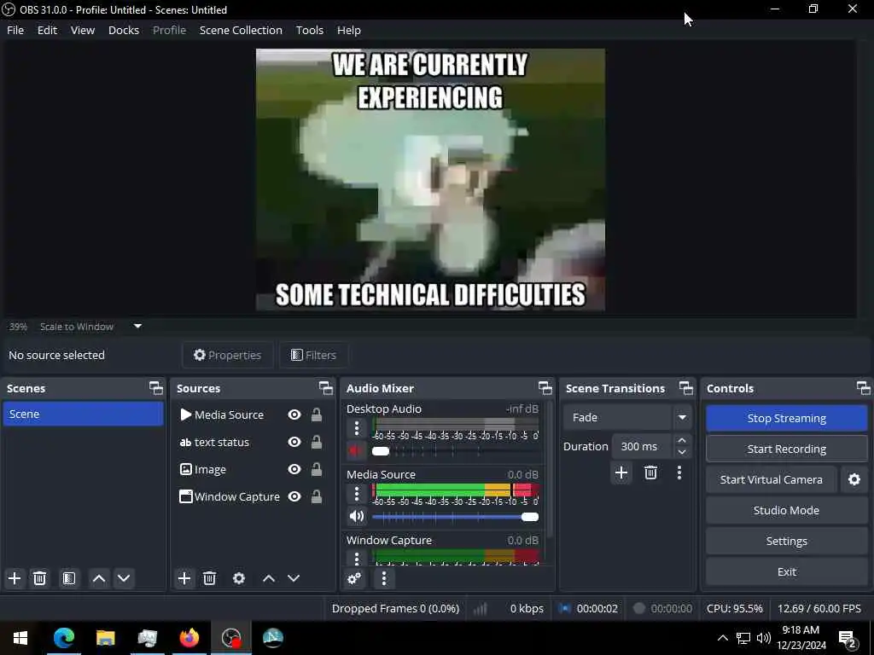Open scene filters icon in Scenes dock
874x655 pixels.
point(69,578)
